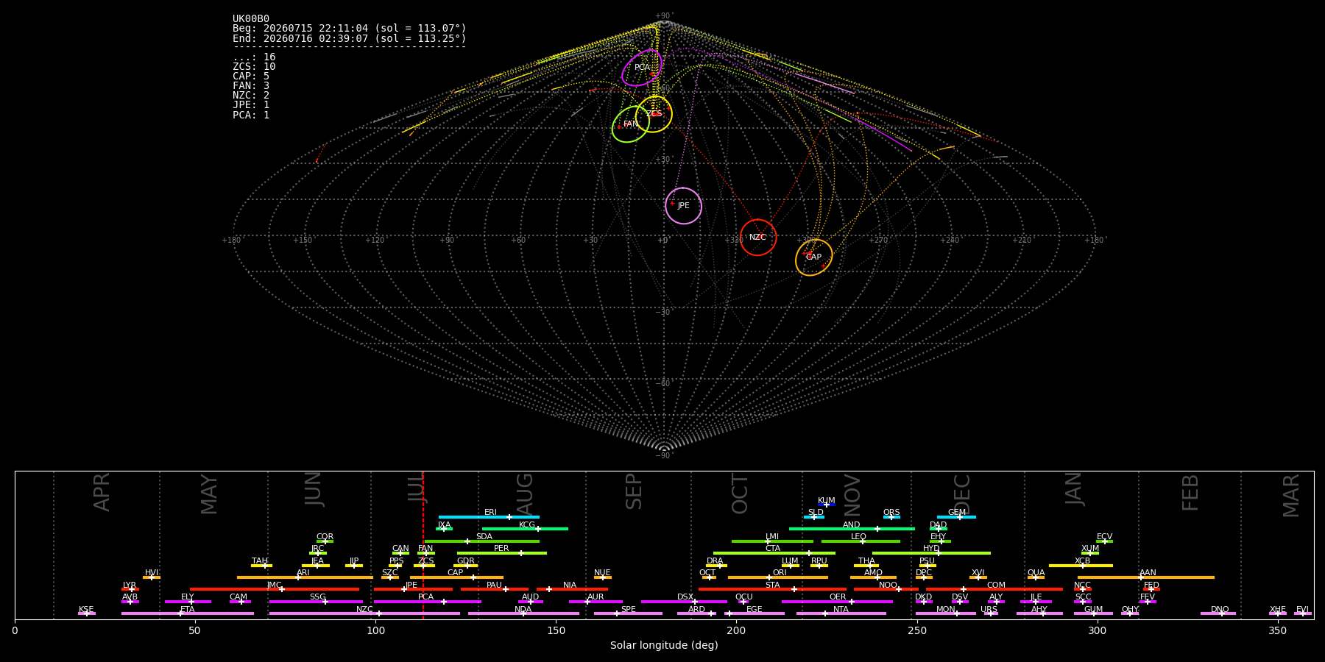Viewport: 1325px width, 662px height.
Task: Click the KCG shower bar in timeline
Action: pyautogui.click(x=525, y=529)
